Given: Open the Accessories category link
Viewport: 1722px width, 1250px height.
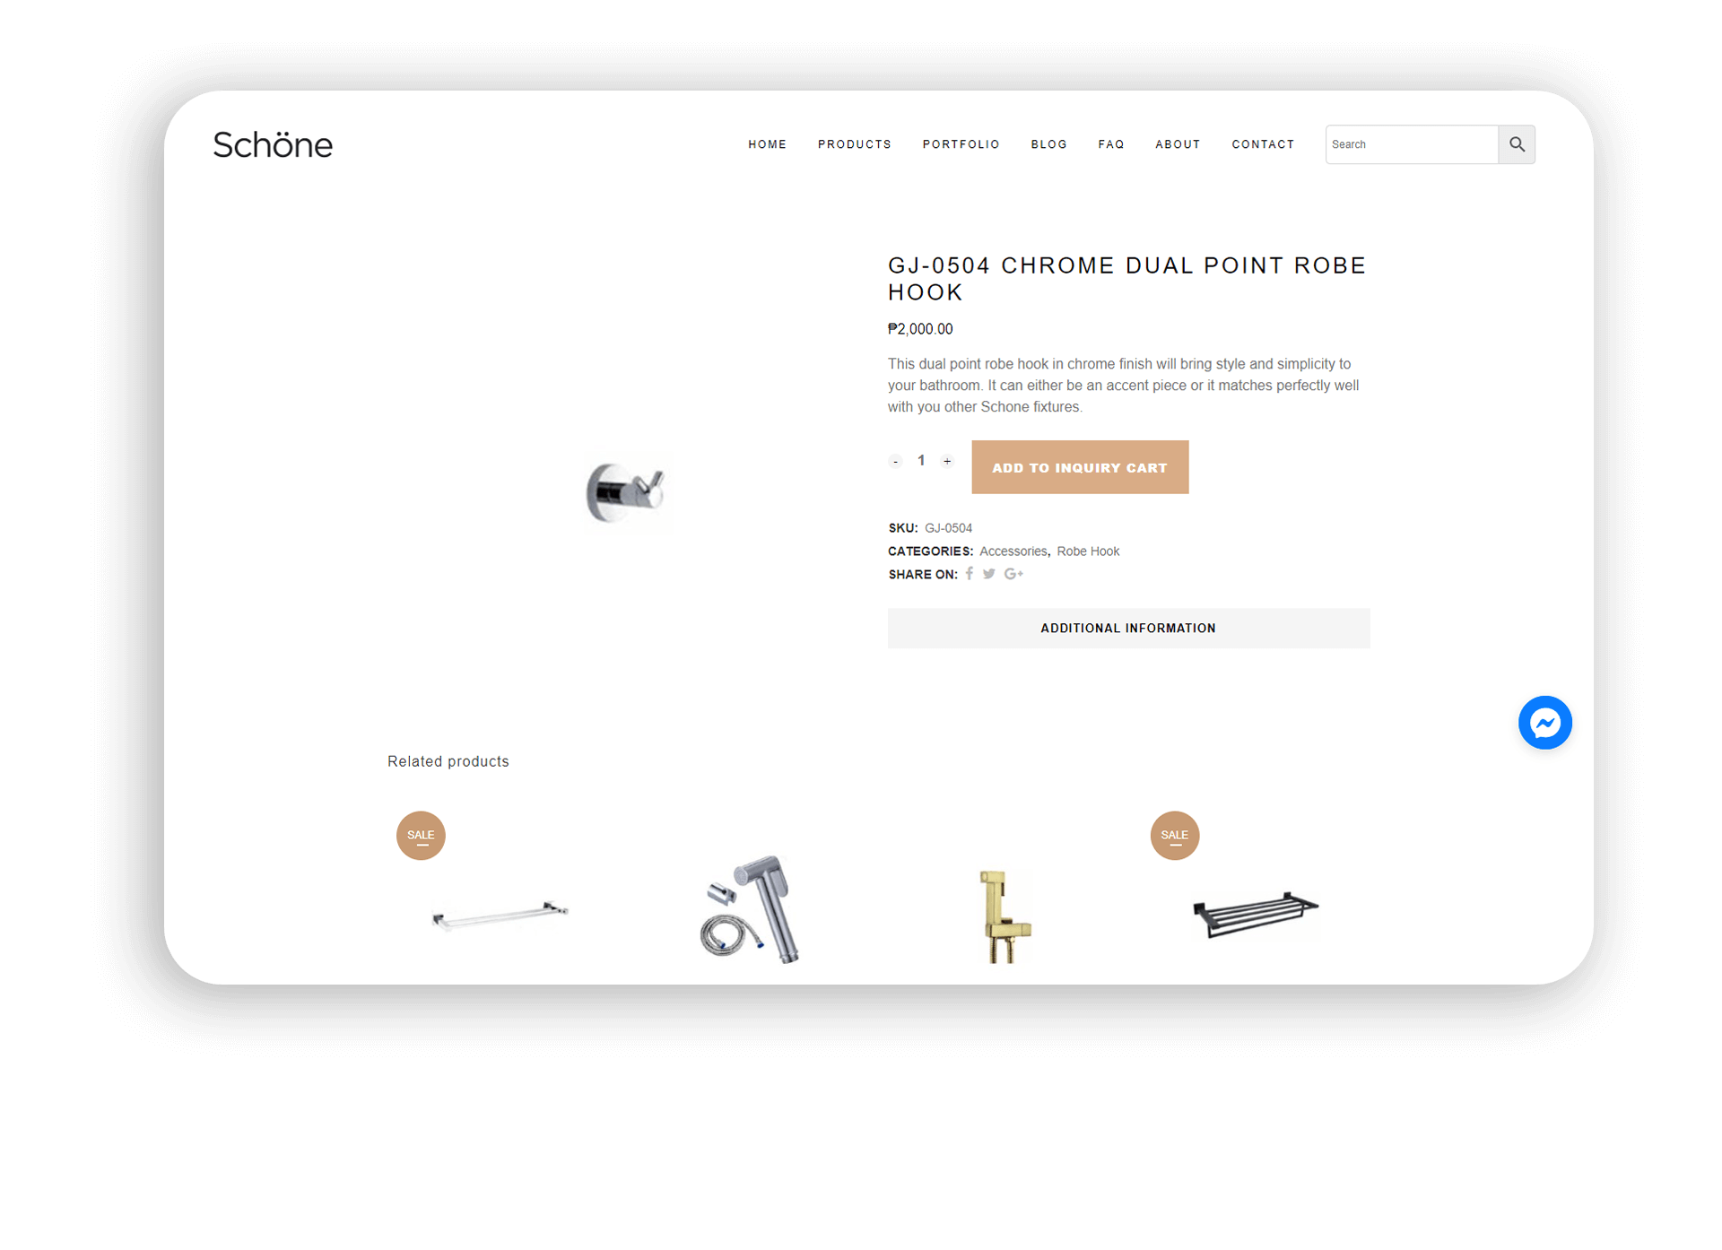Looking at the screenshot, I should (x=1013, y=551).
